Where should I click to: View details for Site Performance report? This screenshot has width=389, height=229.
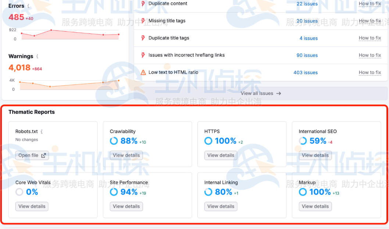(126, 206)
